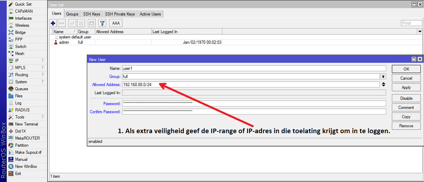424x182 pixels.
Task: Click Exit in the sidebar
Action: pos(18,173)
